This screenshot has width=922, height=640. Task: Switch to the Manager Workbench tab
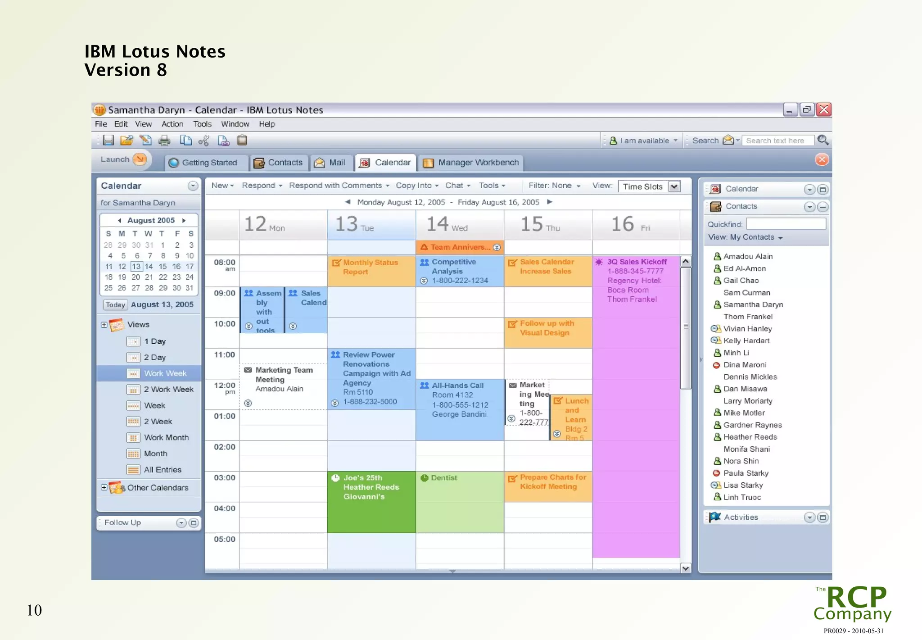(x=471, y=163)
